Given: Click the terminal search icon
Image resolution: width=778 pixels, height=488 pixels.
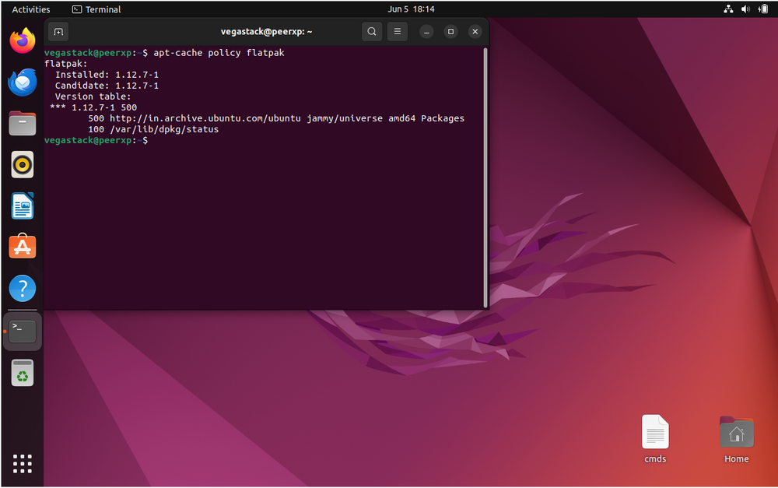Looking at the screenshot, I should click(x=372, y=32).
